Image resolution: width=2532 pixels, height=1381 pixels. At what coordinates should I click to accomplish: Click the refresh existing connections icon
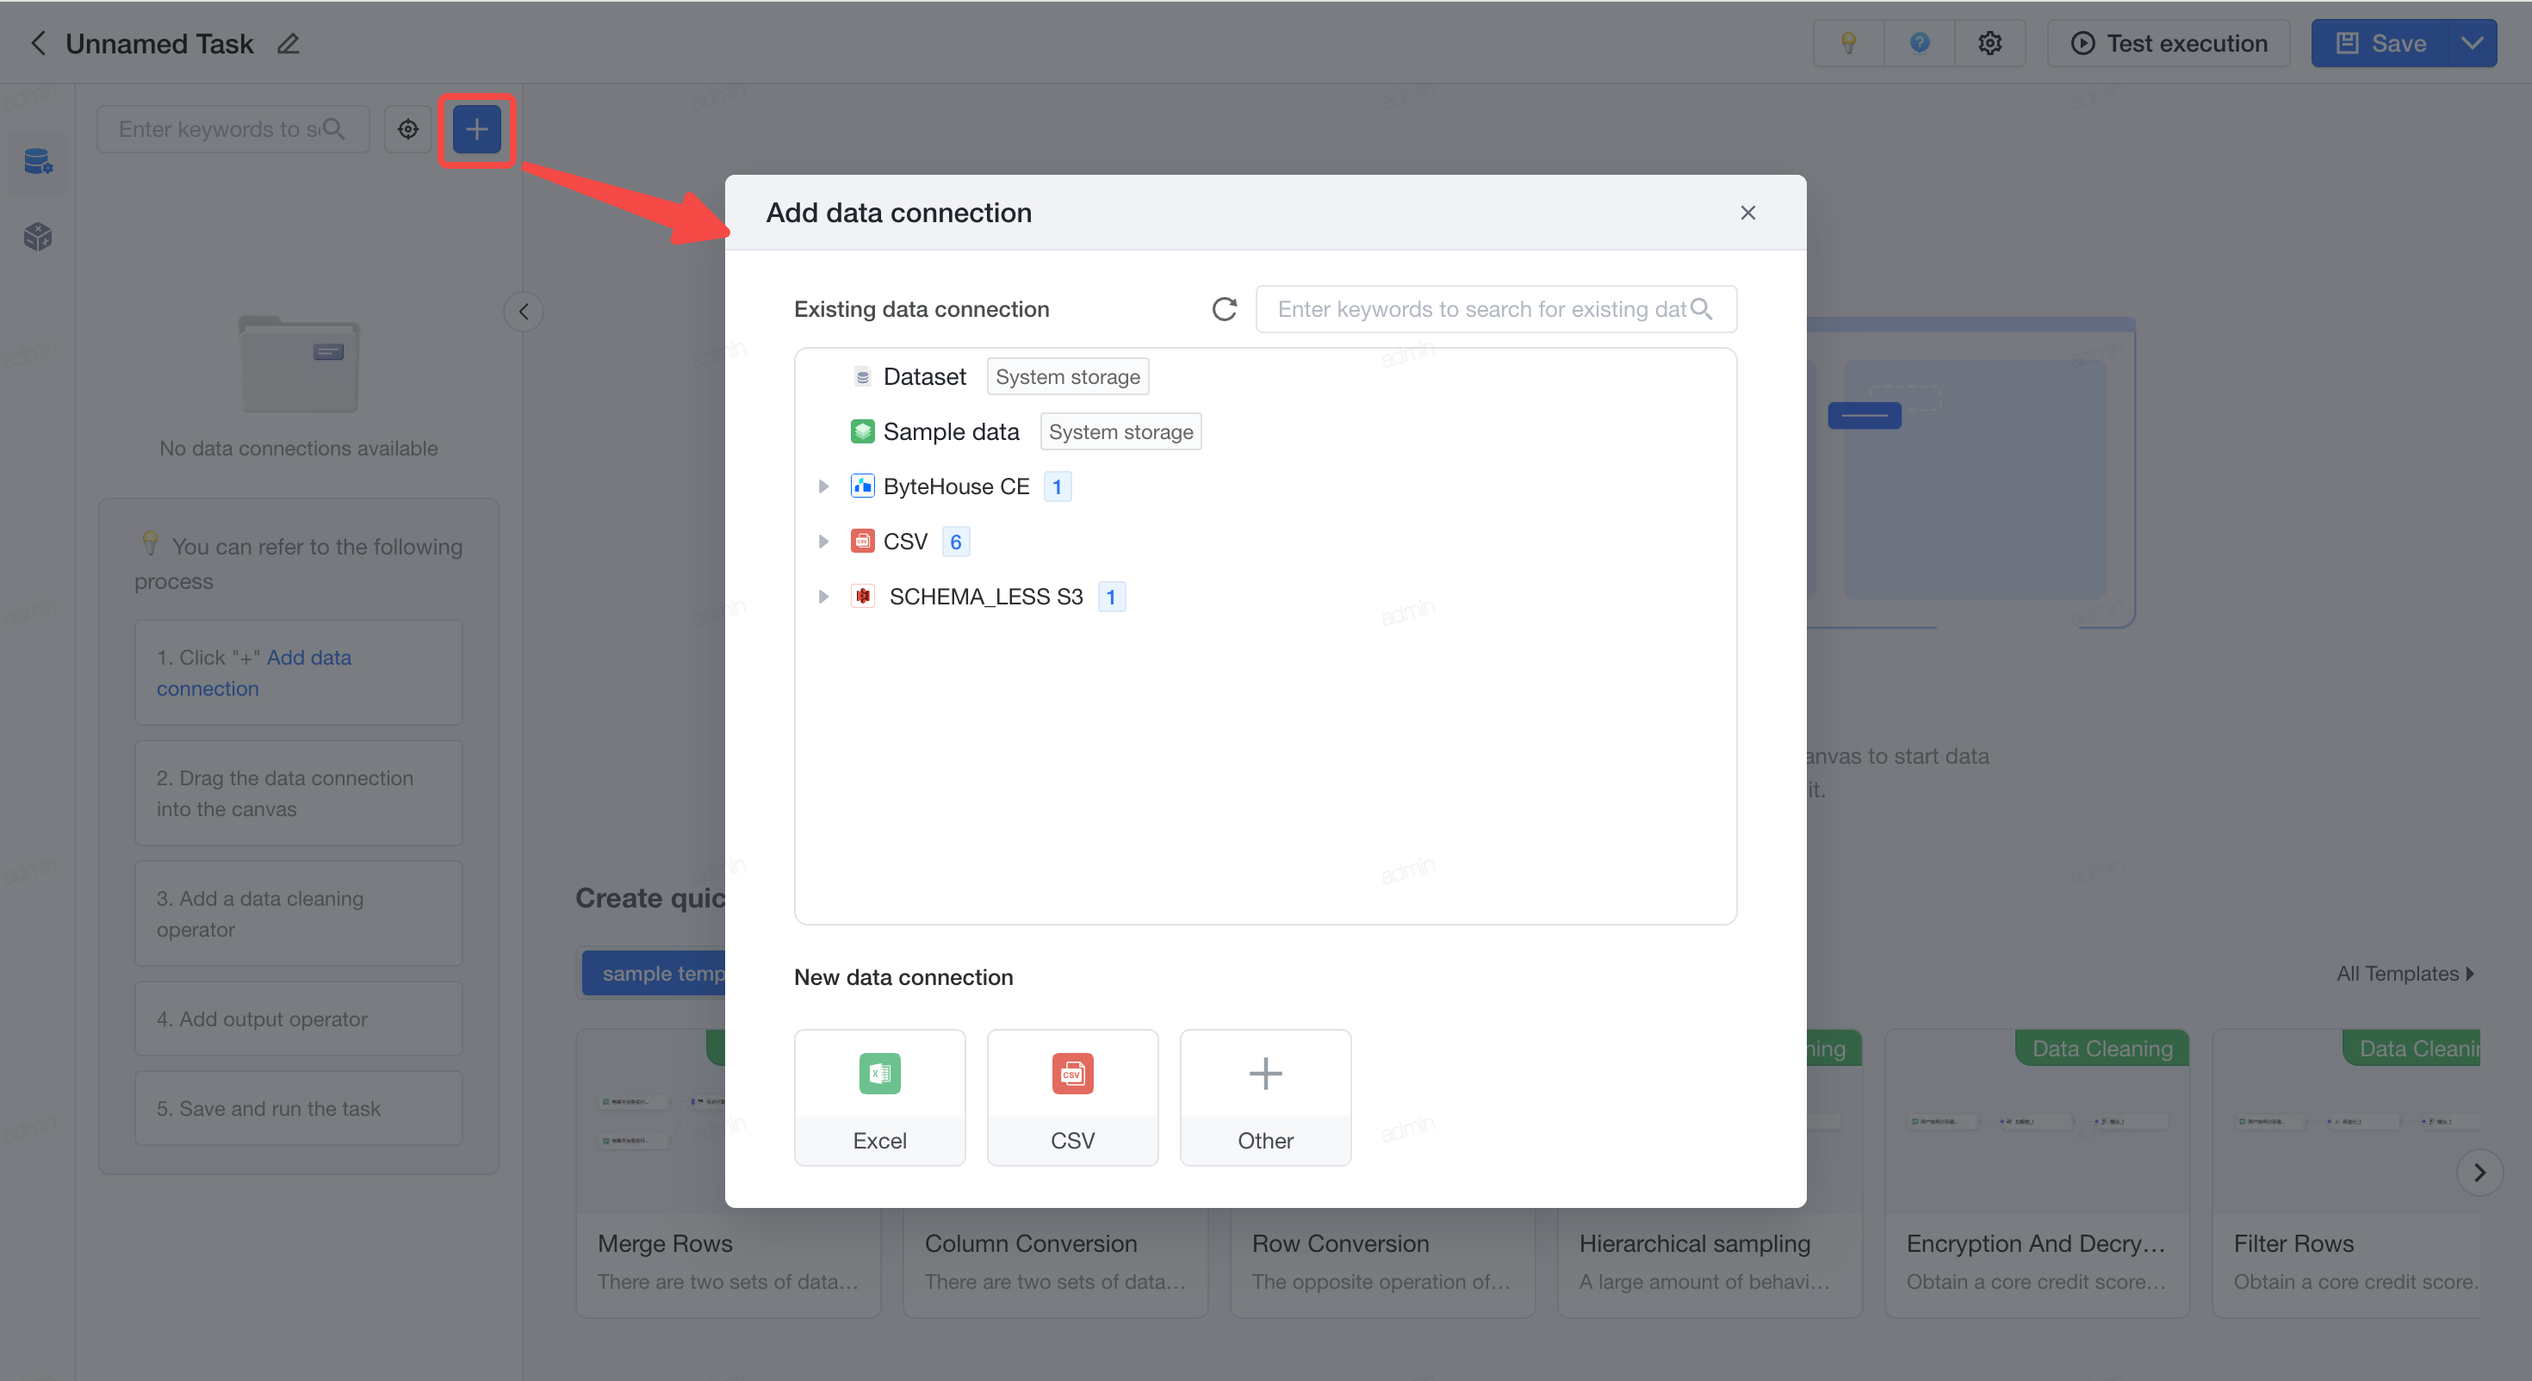click(x=1224, y=310)
